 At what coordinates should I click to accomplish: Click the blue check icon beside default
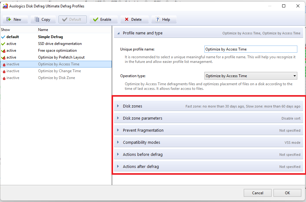[3, 37]
